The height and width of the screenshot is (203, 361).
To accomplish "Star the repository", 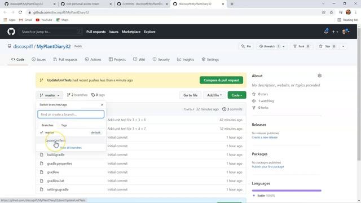I will (328, 46).
